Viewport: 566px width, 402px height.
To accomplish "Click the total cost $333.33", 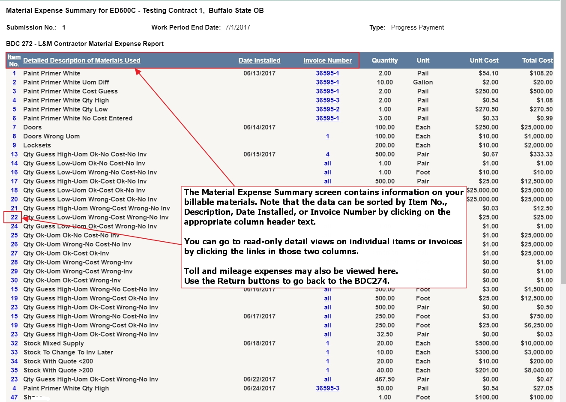I will pos(541,154).
